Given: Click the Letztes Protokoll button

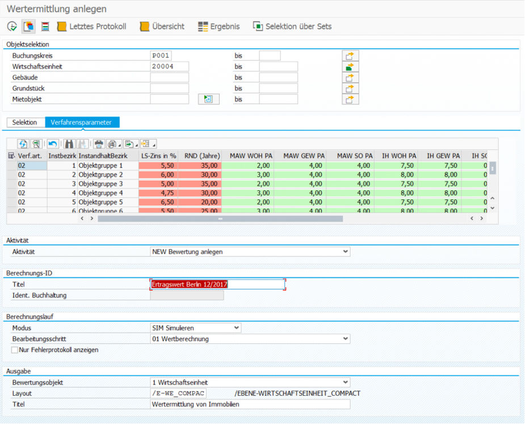Looking at the screenshot, I should pos(91,27).
